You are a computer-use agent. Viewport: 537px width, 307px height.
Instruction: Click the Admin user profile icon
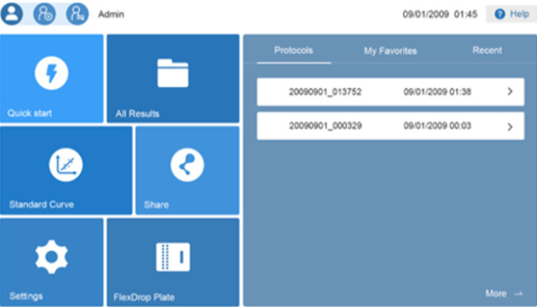click(x=12, y=14)
